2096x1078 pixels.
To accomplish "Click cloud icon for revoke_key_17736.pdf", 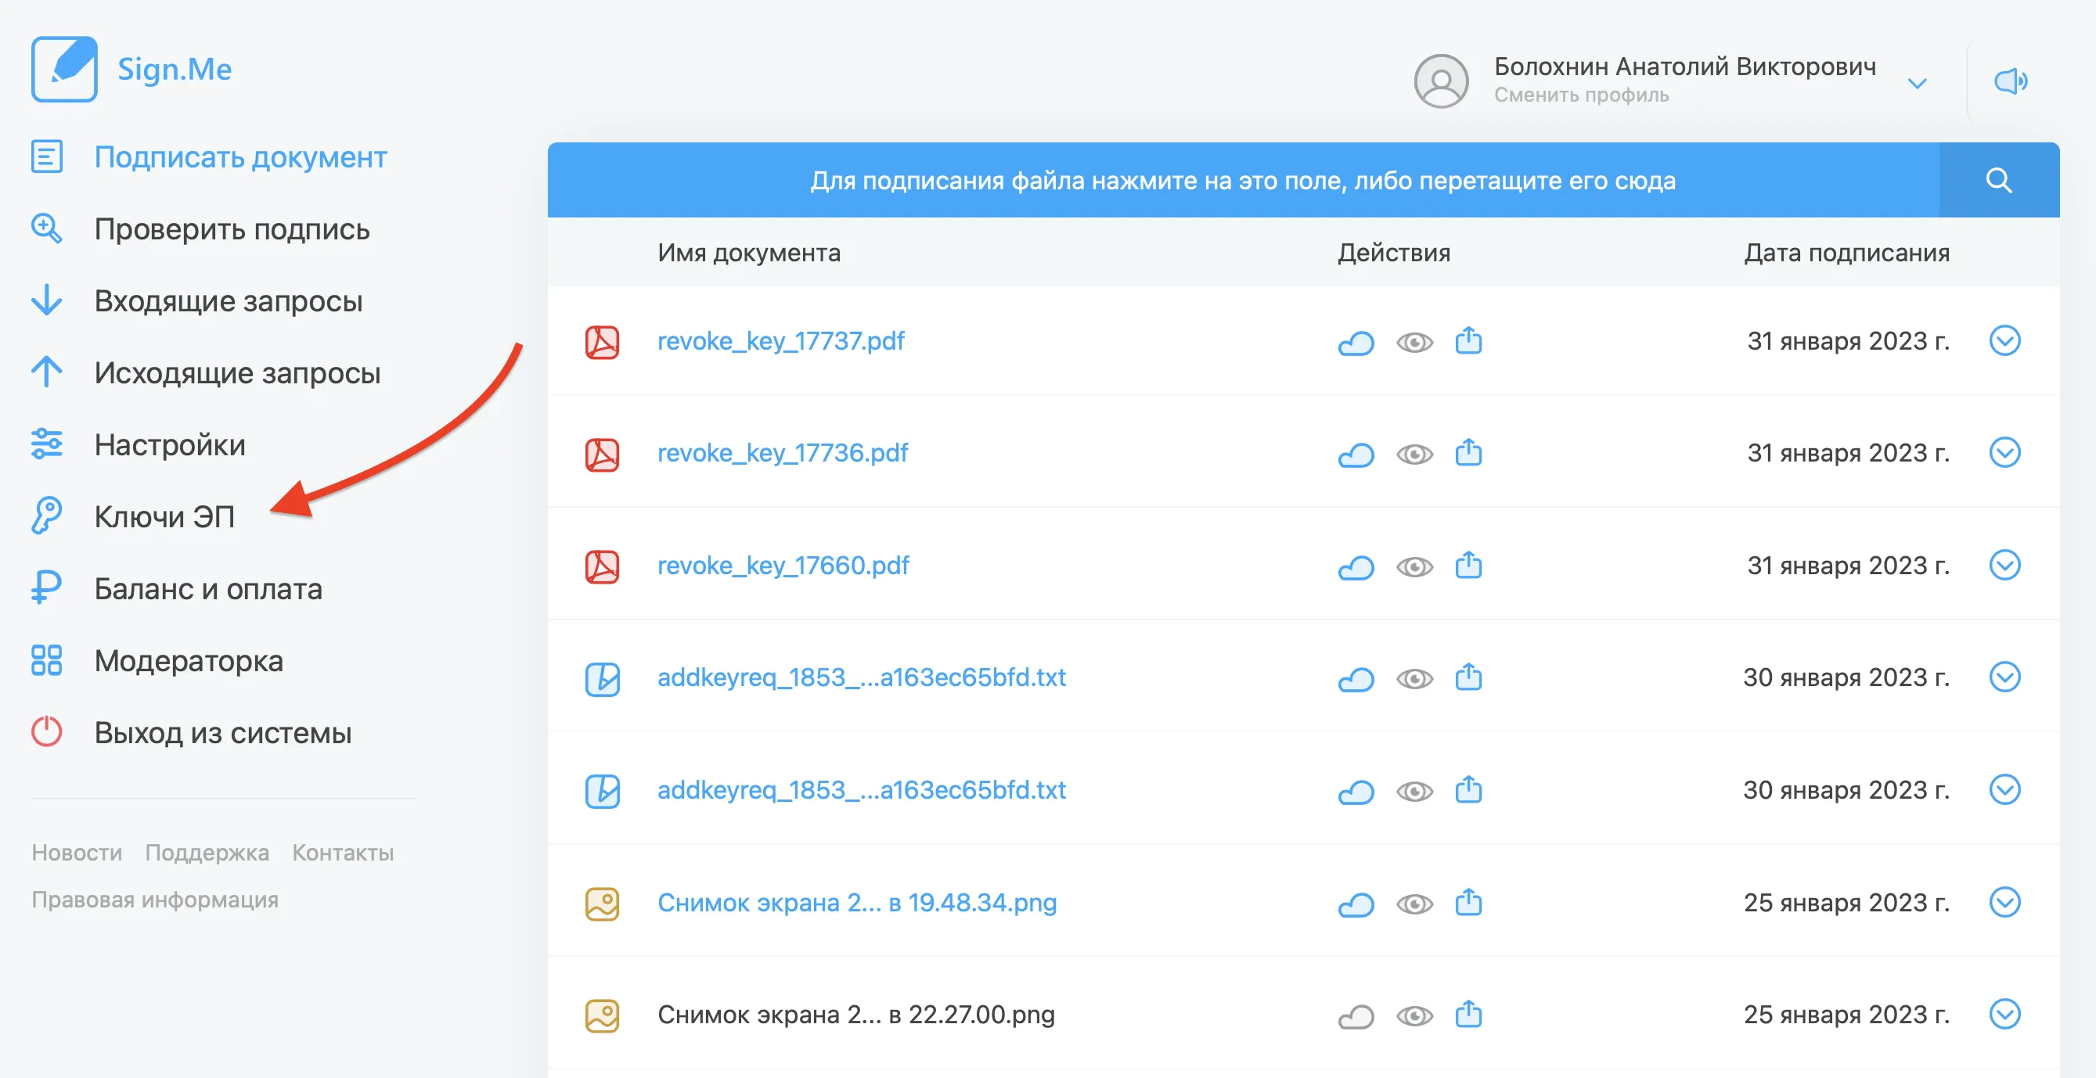I will [x=1356, y=455].
